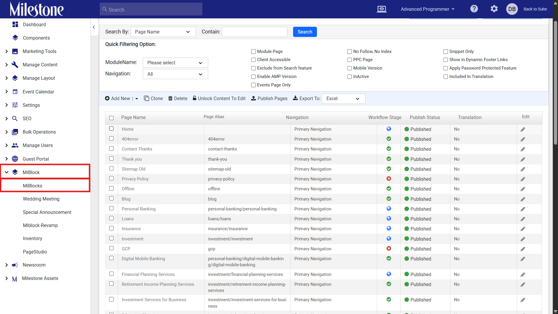Screen dimensions: 558x314
Task: Click Privacy Policy red workflow stage icon
Action: coord(389,179)
